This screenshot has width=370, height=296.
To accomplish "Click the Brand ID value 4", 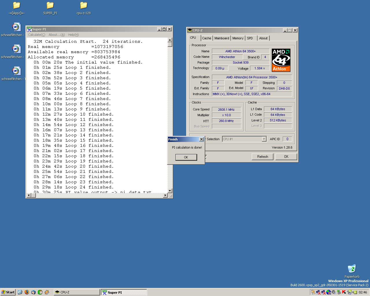I will 265,57.
